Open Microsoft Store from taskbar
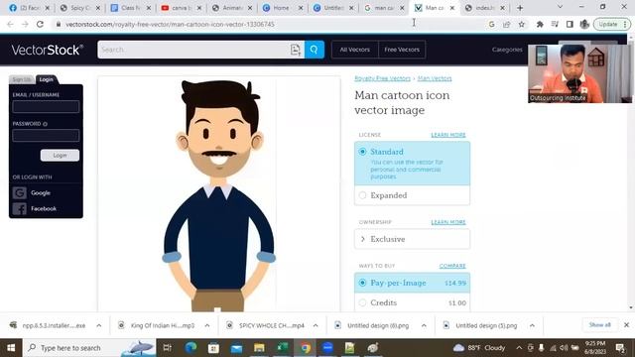The image size is (635, 357). click(x=213, y=348)
